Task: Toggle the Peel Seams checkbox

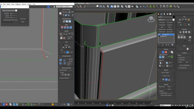Action: (x=178, y=60)
